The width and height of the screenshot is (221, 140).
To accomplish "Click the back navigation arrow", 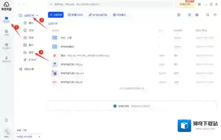I will (x=20, y=4).
